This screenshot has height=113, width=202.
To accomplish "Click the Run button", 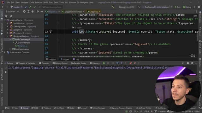I will [177, 7].
